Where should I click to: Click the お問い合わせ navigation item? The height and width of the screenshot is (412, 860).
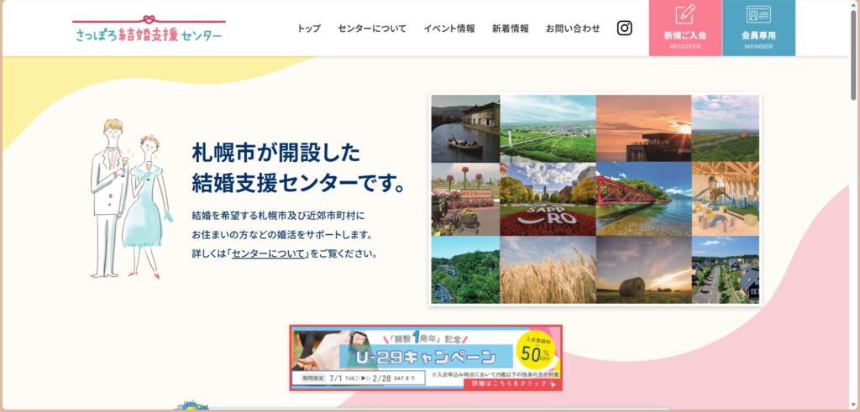(573, 29)
